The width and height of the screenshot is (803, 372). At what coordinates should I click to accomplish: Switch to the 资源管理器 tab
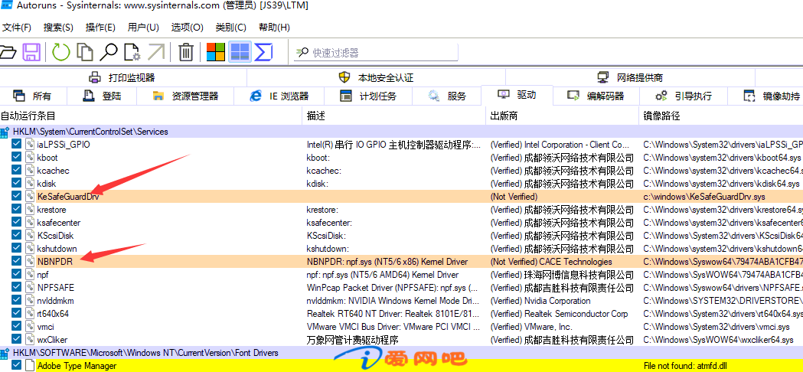pyautogui.click(x=185, y=96)
